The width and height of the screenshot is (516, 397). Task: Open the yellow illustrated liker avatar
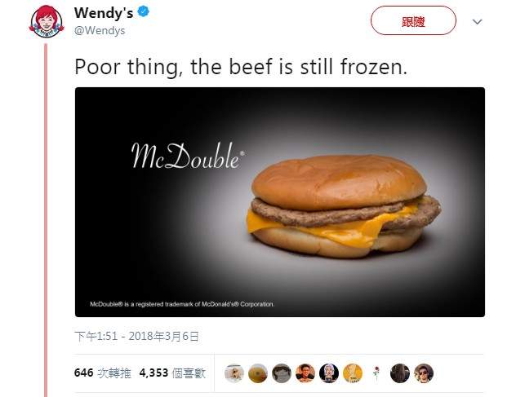353,373
